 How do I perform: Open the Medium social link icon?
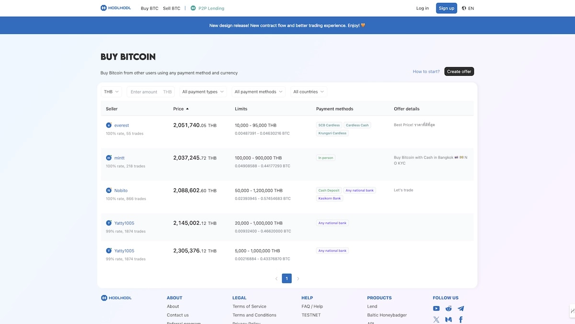(x=448, y=320)
